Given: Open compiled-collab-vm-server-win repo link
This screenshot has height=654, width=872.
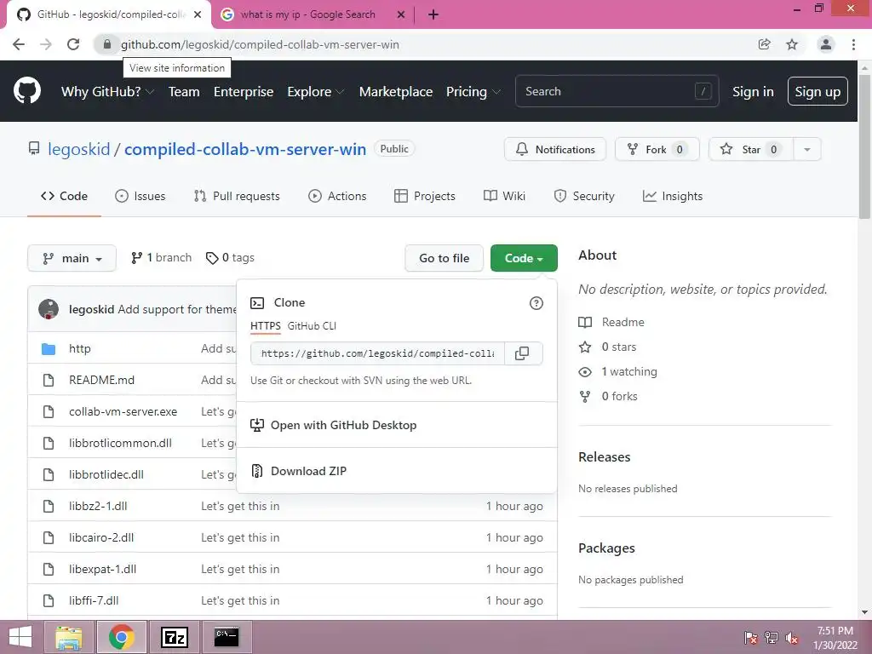Looking at the screenshot, I should 245,149.
